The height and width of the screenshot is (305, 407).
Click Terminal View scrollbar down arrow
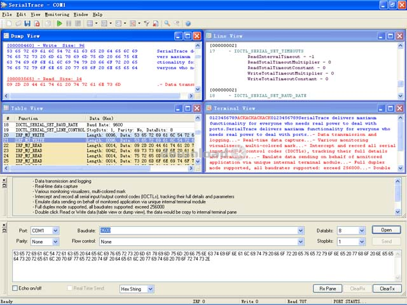(401, 168)
